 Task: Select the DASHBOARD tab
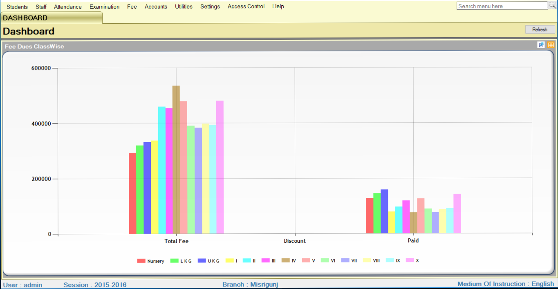tap(25, 18)
